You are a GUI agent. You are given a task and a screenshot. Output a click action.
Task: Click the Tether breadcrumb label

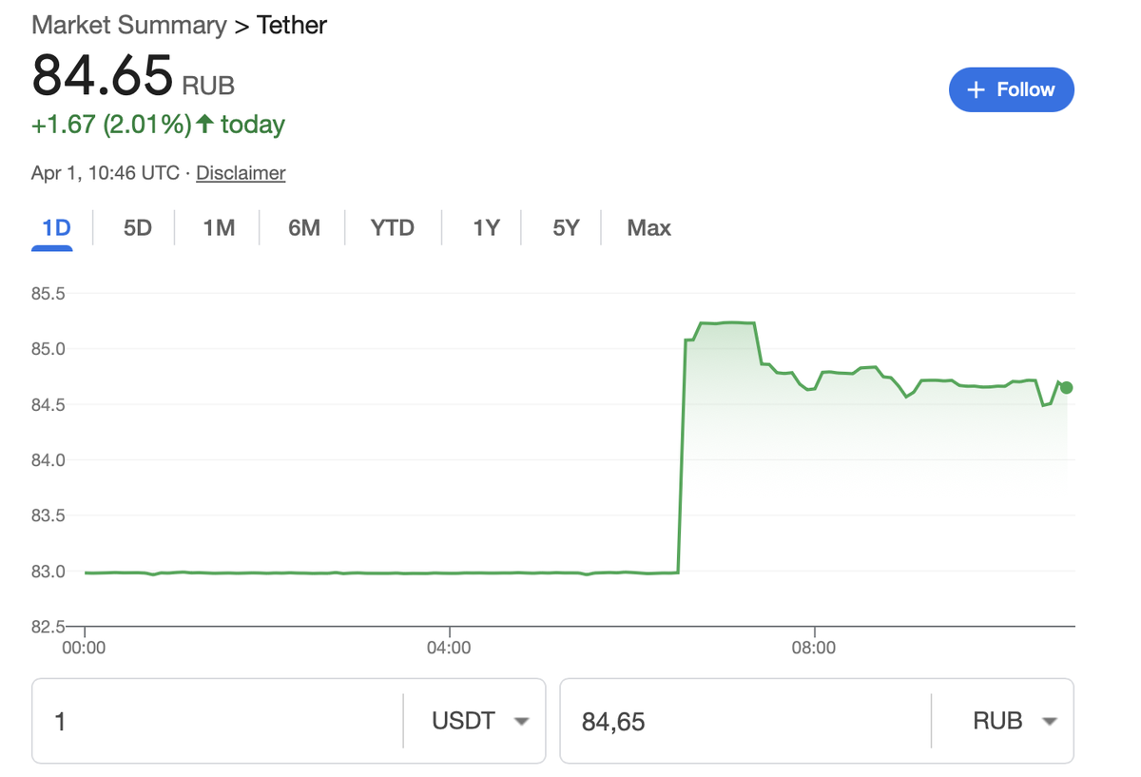(x=291, y=25)
